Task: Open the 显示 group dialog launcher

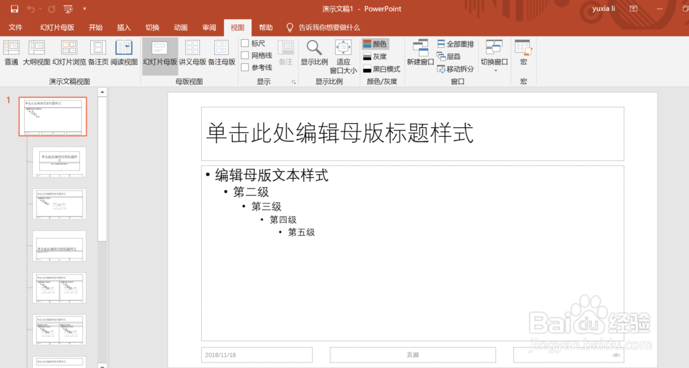Action: [294, 82]
